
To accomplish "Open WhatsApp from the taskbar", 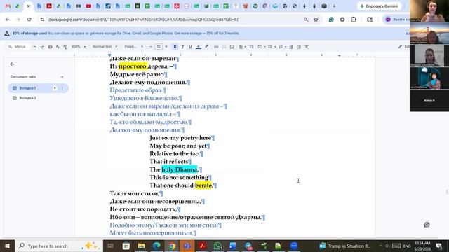I will [217, 246].
